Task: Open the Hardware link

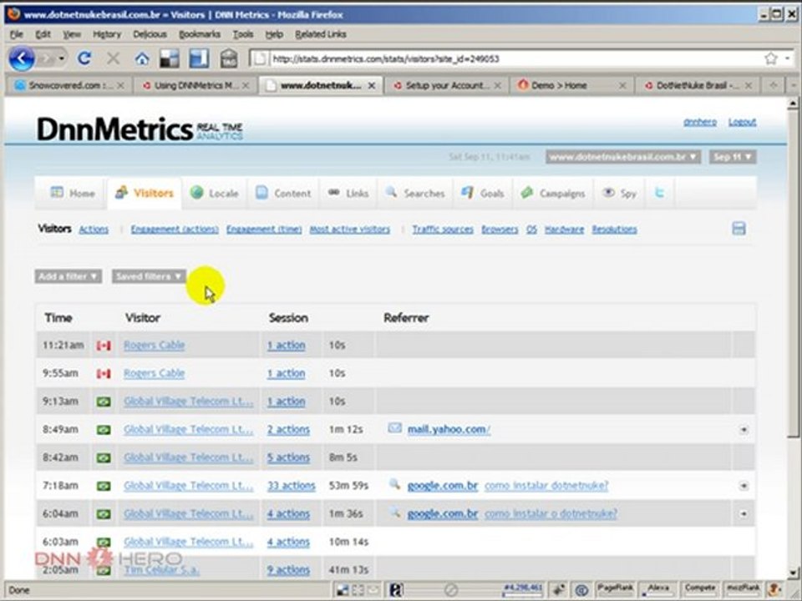Action: pos(564,230)
